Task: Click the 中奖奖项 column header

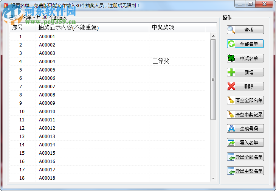Action: coord(177,28)
